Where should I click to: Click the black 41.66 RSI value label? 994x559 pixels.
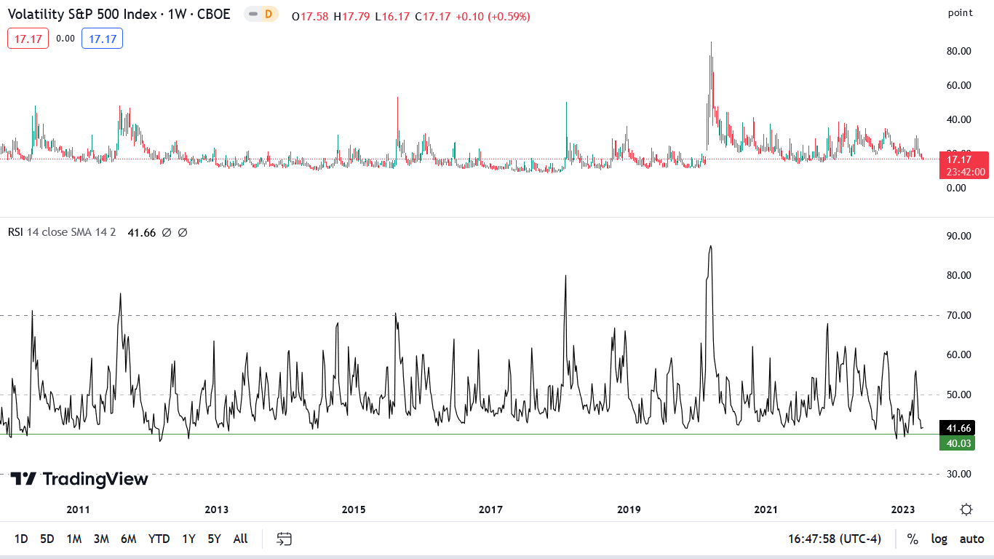click(x=956, y=429)
